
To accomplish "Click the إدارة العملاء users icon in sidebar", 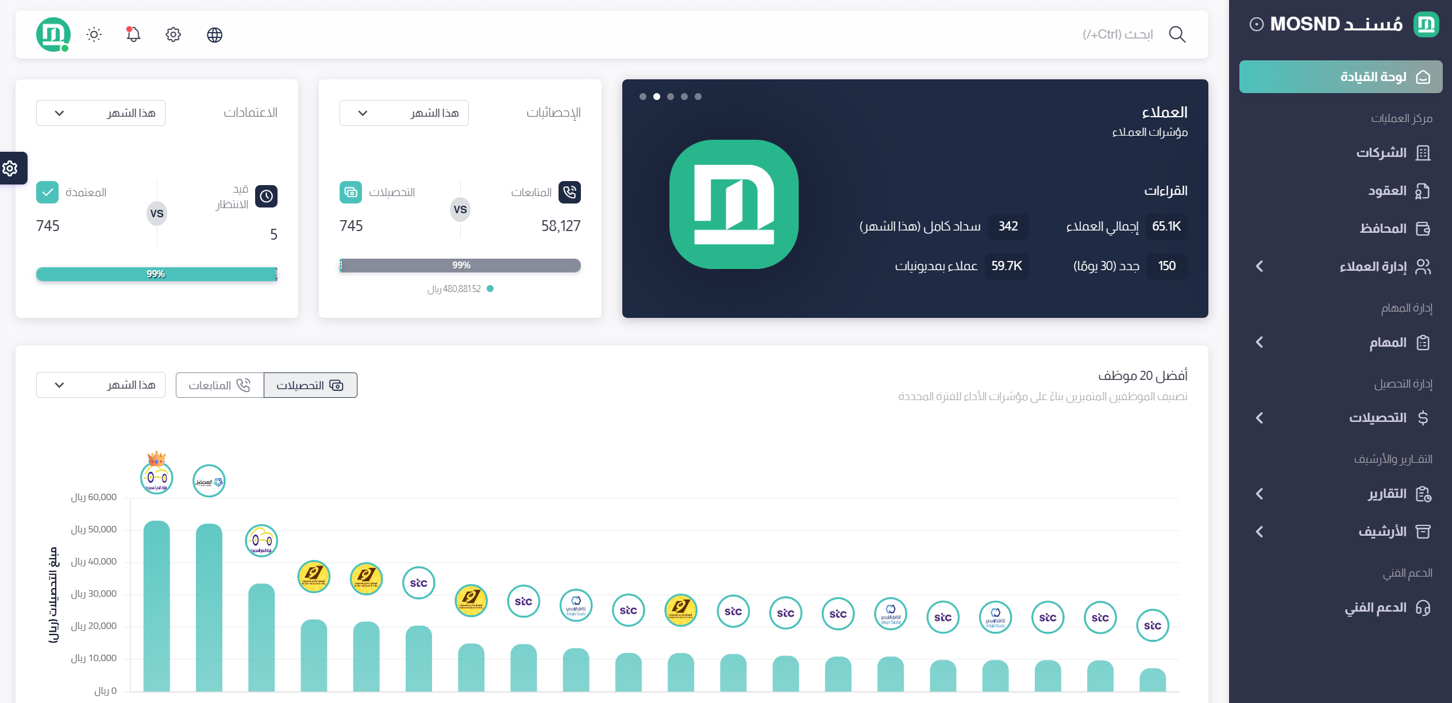I will pos(1423,266).
